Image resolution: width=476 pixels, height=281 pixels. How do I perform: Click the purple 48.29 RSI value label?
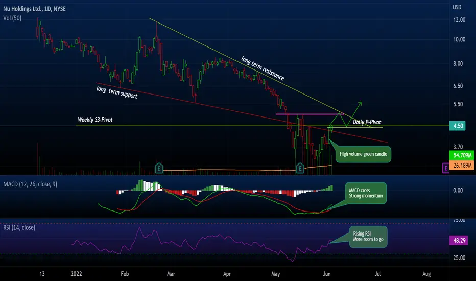click(459, 241)
